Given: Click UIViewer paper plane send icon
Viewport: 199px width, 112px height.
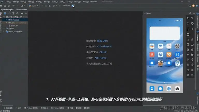Looking at the screenshot, I should (x=188, y=55).
